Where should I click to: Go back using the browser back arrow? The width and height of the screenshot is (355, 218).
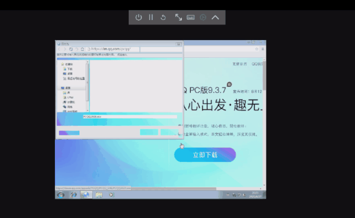59,49
